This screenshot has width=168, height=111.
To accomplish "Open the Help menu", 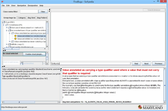I will pyautogui.click(x=41, y=6).
